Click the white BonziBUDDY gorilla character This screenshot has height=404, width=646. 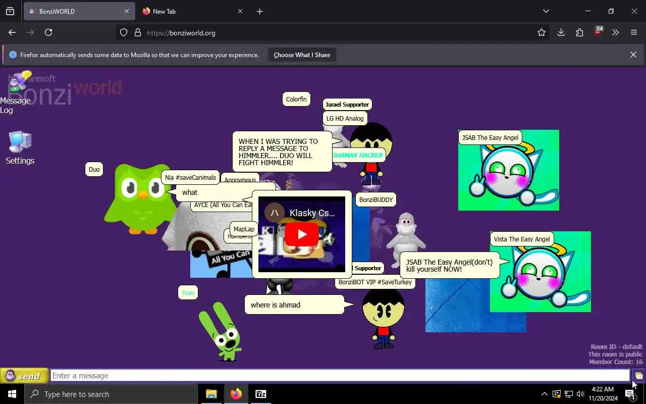pos(406,239)
